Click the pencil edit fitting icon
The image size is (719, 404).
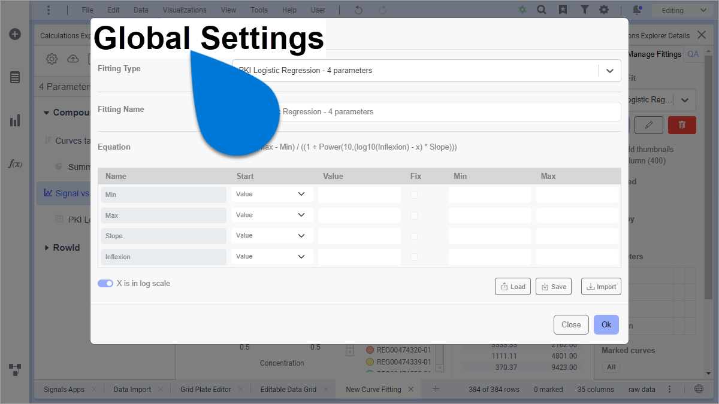[x=648, y=124]
